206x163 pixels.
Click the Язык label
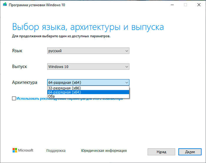[17, 51]
